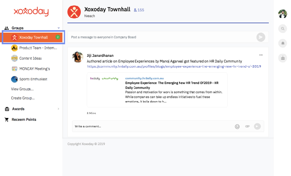Open Product Team group
This screenshot has height=176, width=291.
point(38,48)
